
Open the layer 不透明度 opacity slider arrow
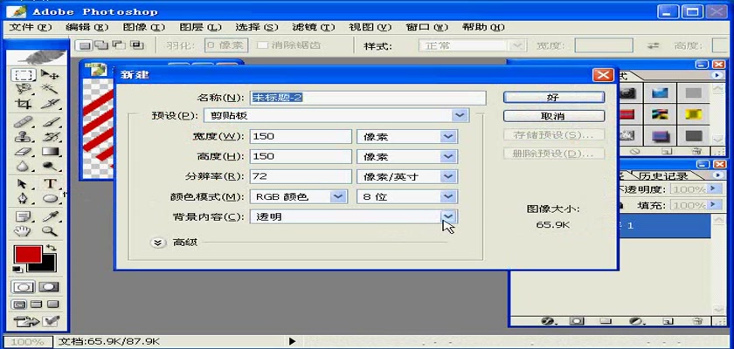pos(713,188)
